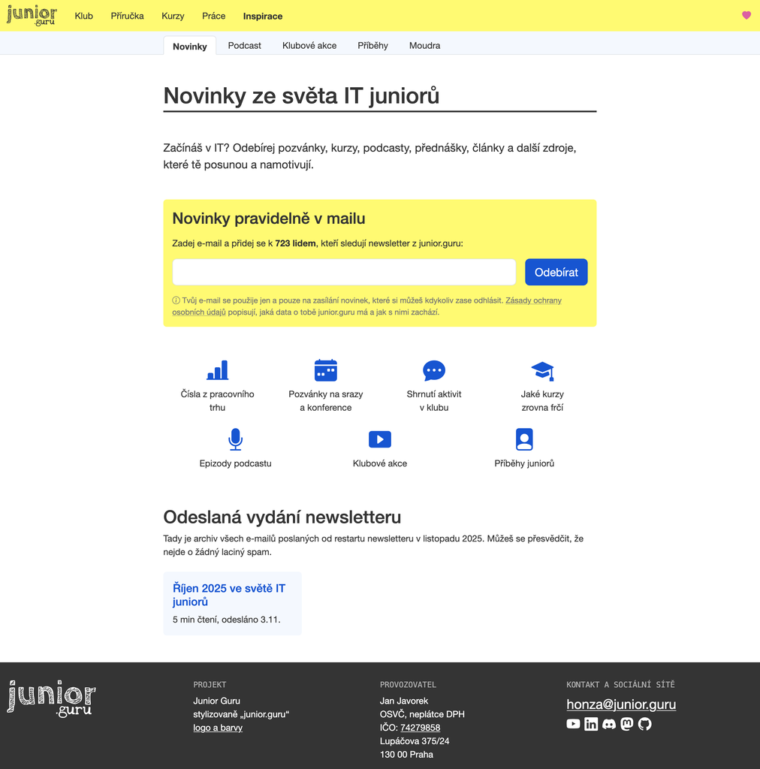Click the pink heart icon in header

coord(746,15)
